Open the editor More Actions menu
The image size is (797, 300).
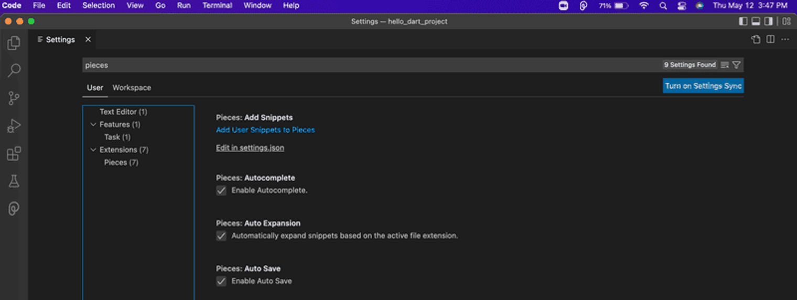coord(785,39)
